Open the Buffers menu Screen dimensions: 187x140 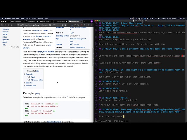pyautogui.click(x=34, y=19)
